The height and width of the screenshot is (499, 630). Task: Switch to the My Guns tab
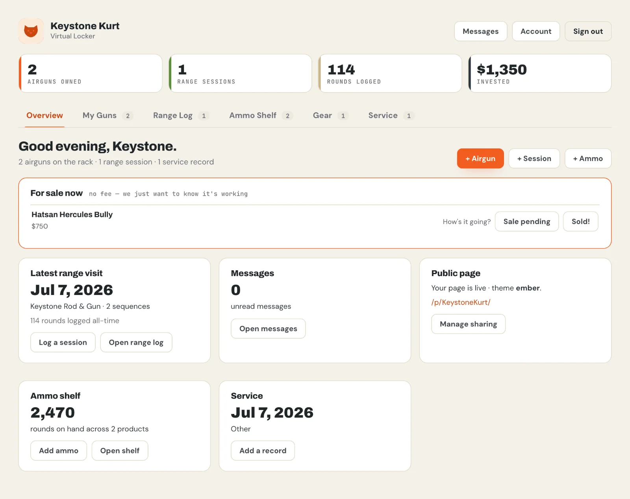tap(107, 115)
